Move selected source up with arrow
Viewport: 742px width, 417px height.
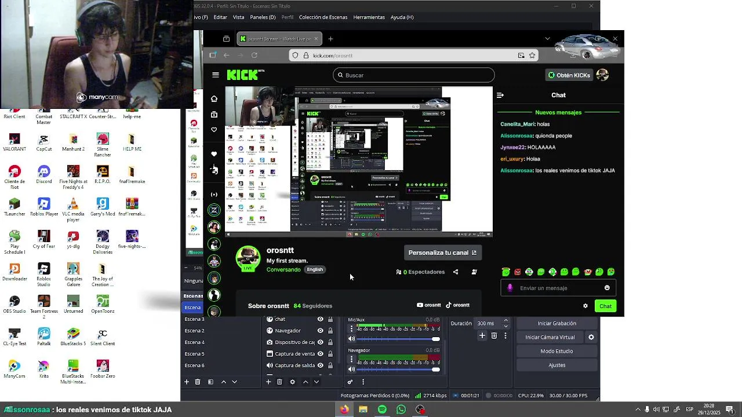tap(305, 382)
